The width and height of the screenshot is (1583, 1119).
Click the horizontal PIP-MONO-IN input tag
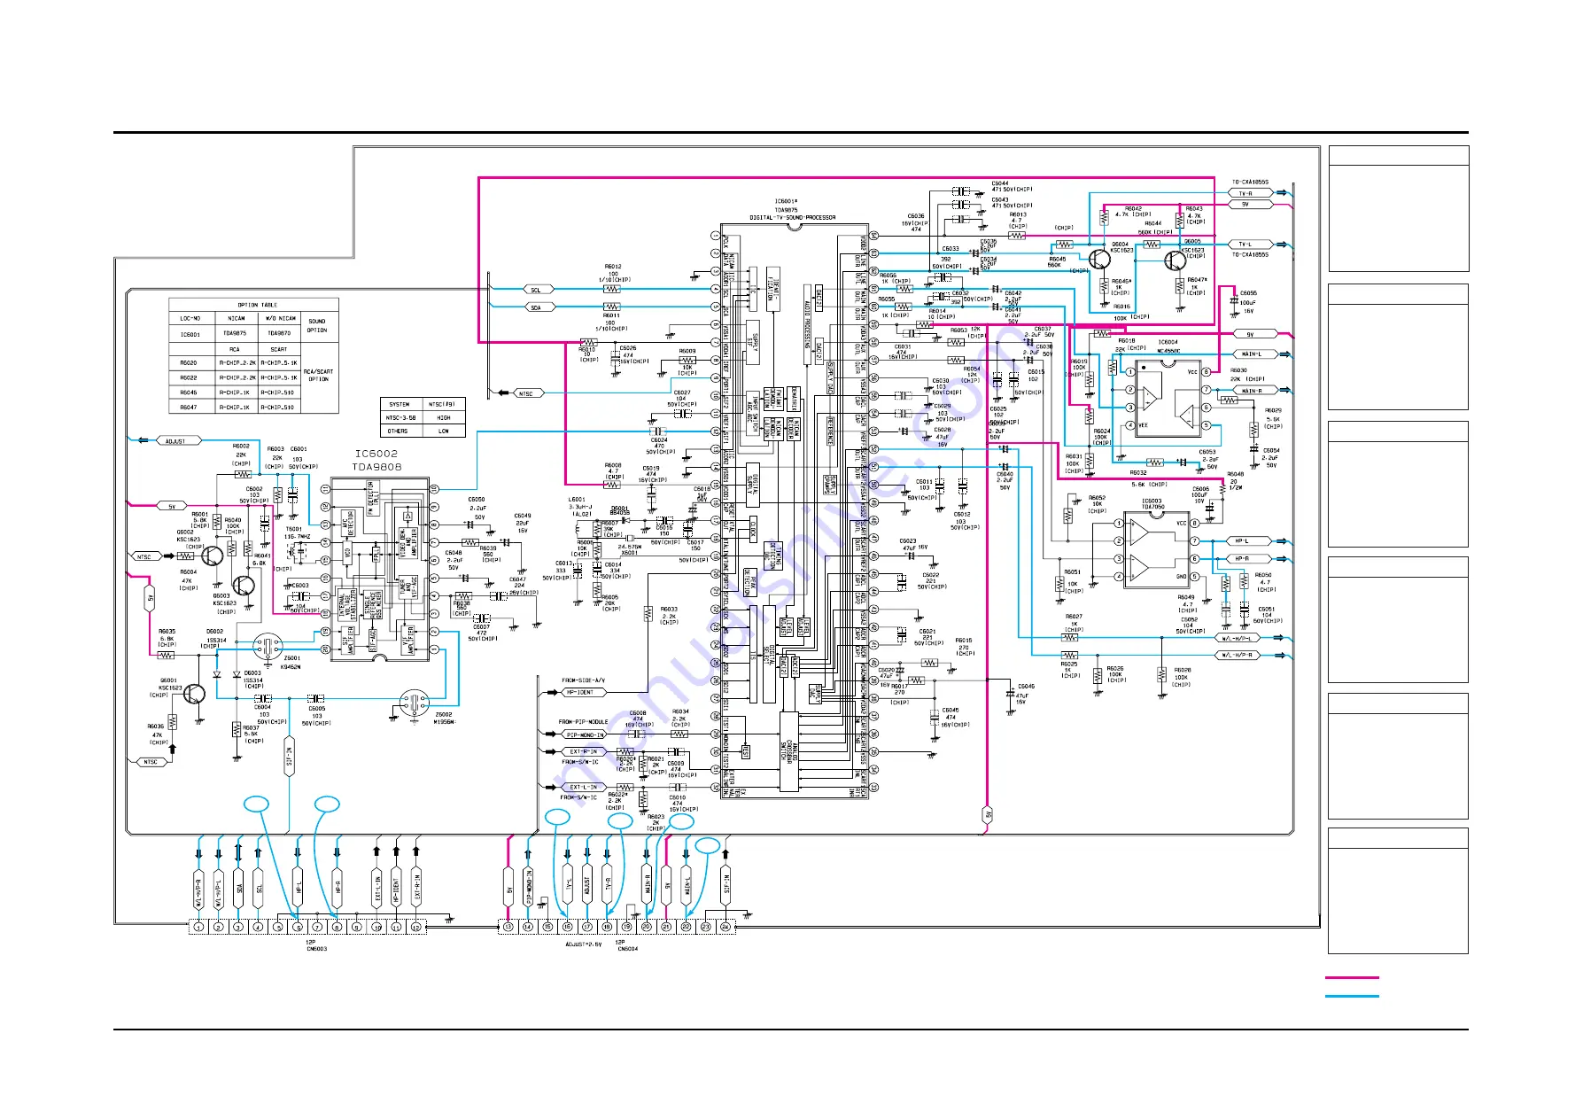[x=585, y=734]
